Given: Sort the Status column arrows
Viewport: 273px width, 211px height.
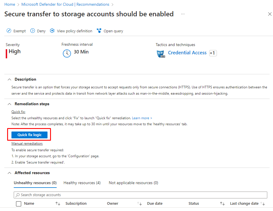Looking at the screenshot, I should 222,204.
